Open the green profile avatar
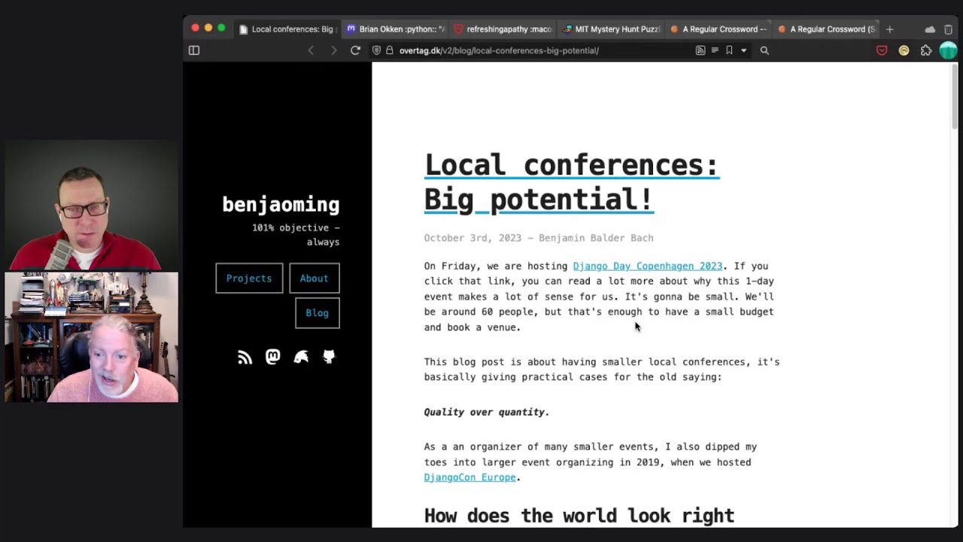 point(948,50)
